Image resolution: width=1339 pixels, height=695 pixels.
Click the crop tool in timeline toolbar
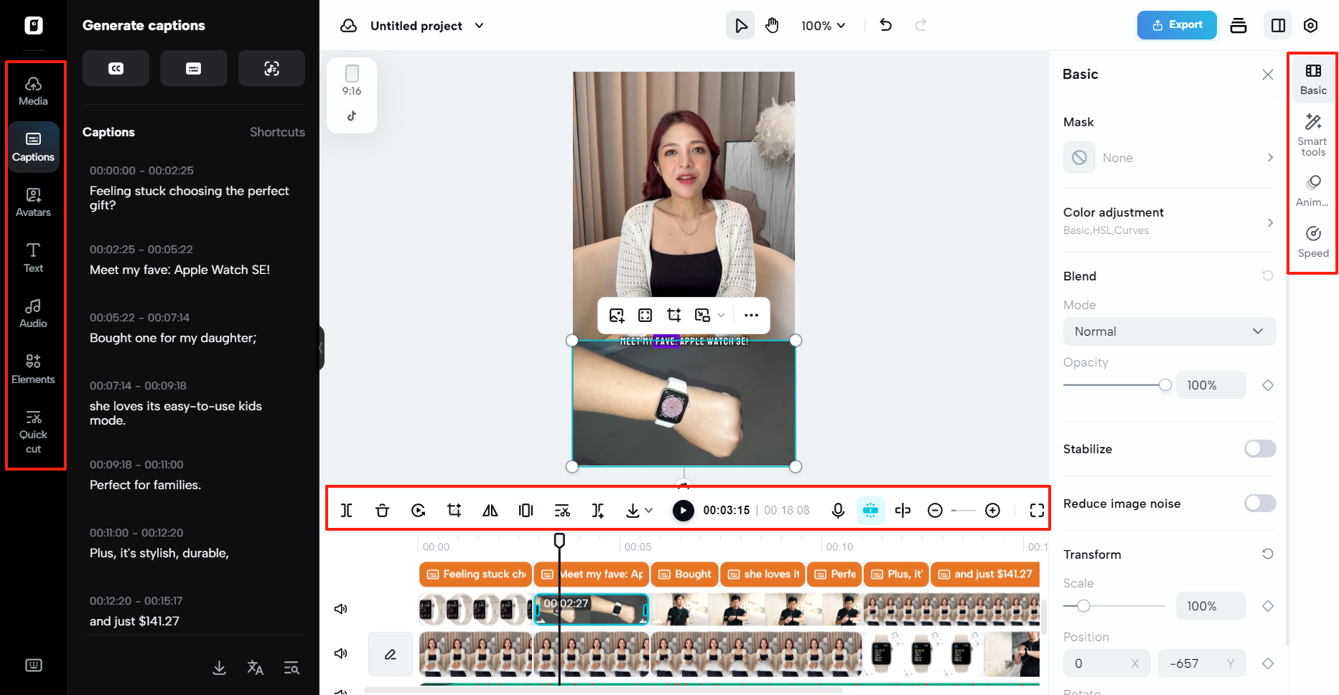tap(454, 510)
